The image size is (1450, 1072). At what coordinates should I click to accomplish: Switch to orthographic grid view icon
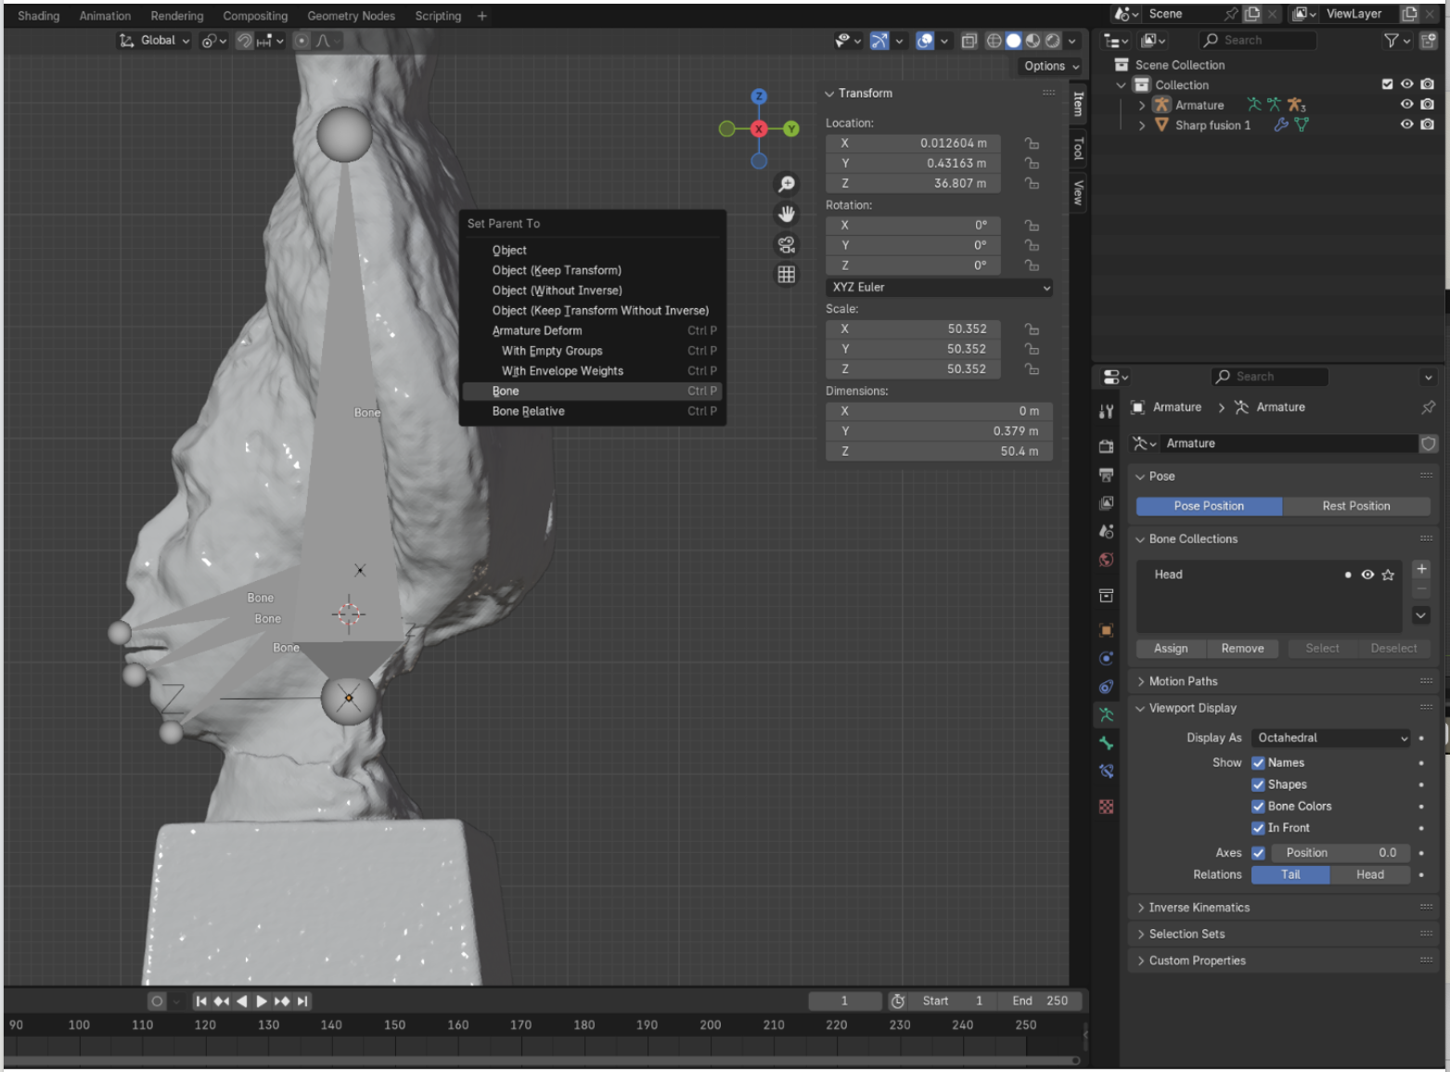pos(786,275)
